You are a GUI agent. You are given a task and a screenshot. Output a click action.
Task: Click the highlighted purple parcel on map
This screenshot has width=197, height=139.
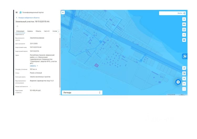[96, 65]
